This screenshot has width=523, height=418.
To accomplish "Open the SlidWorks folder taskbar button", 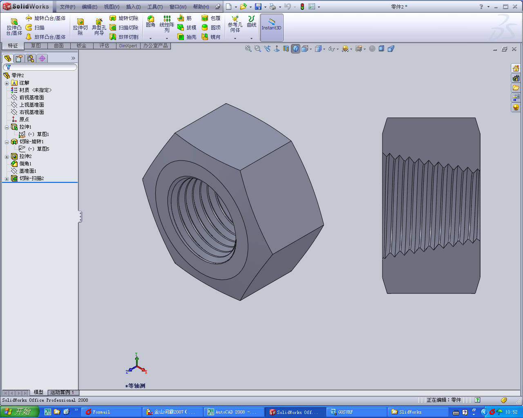I will coord(418,412).
